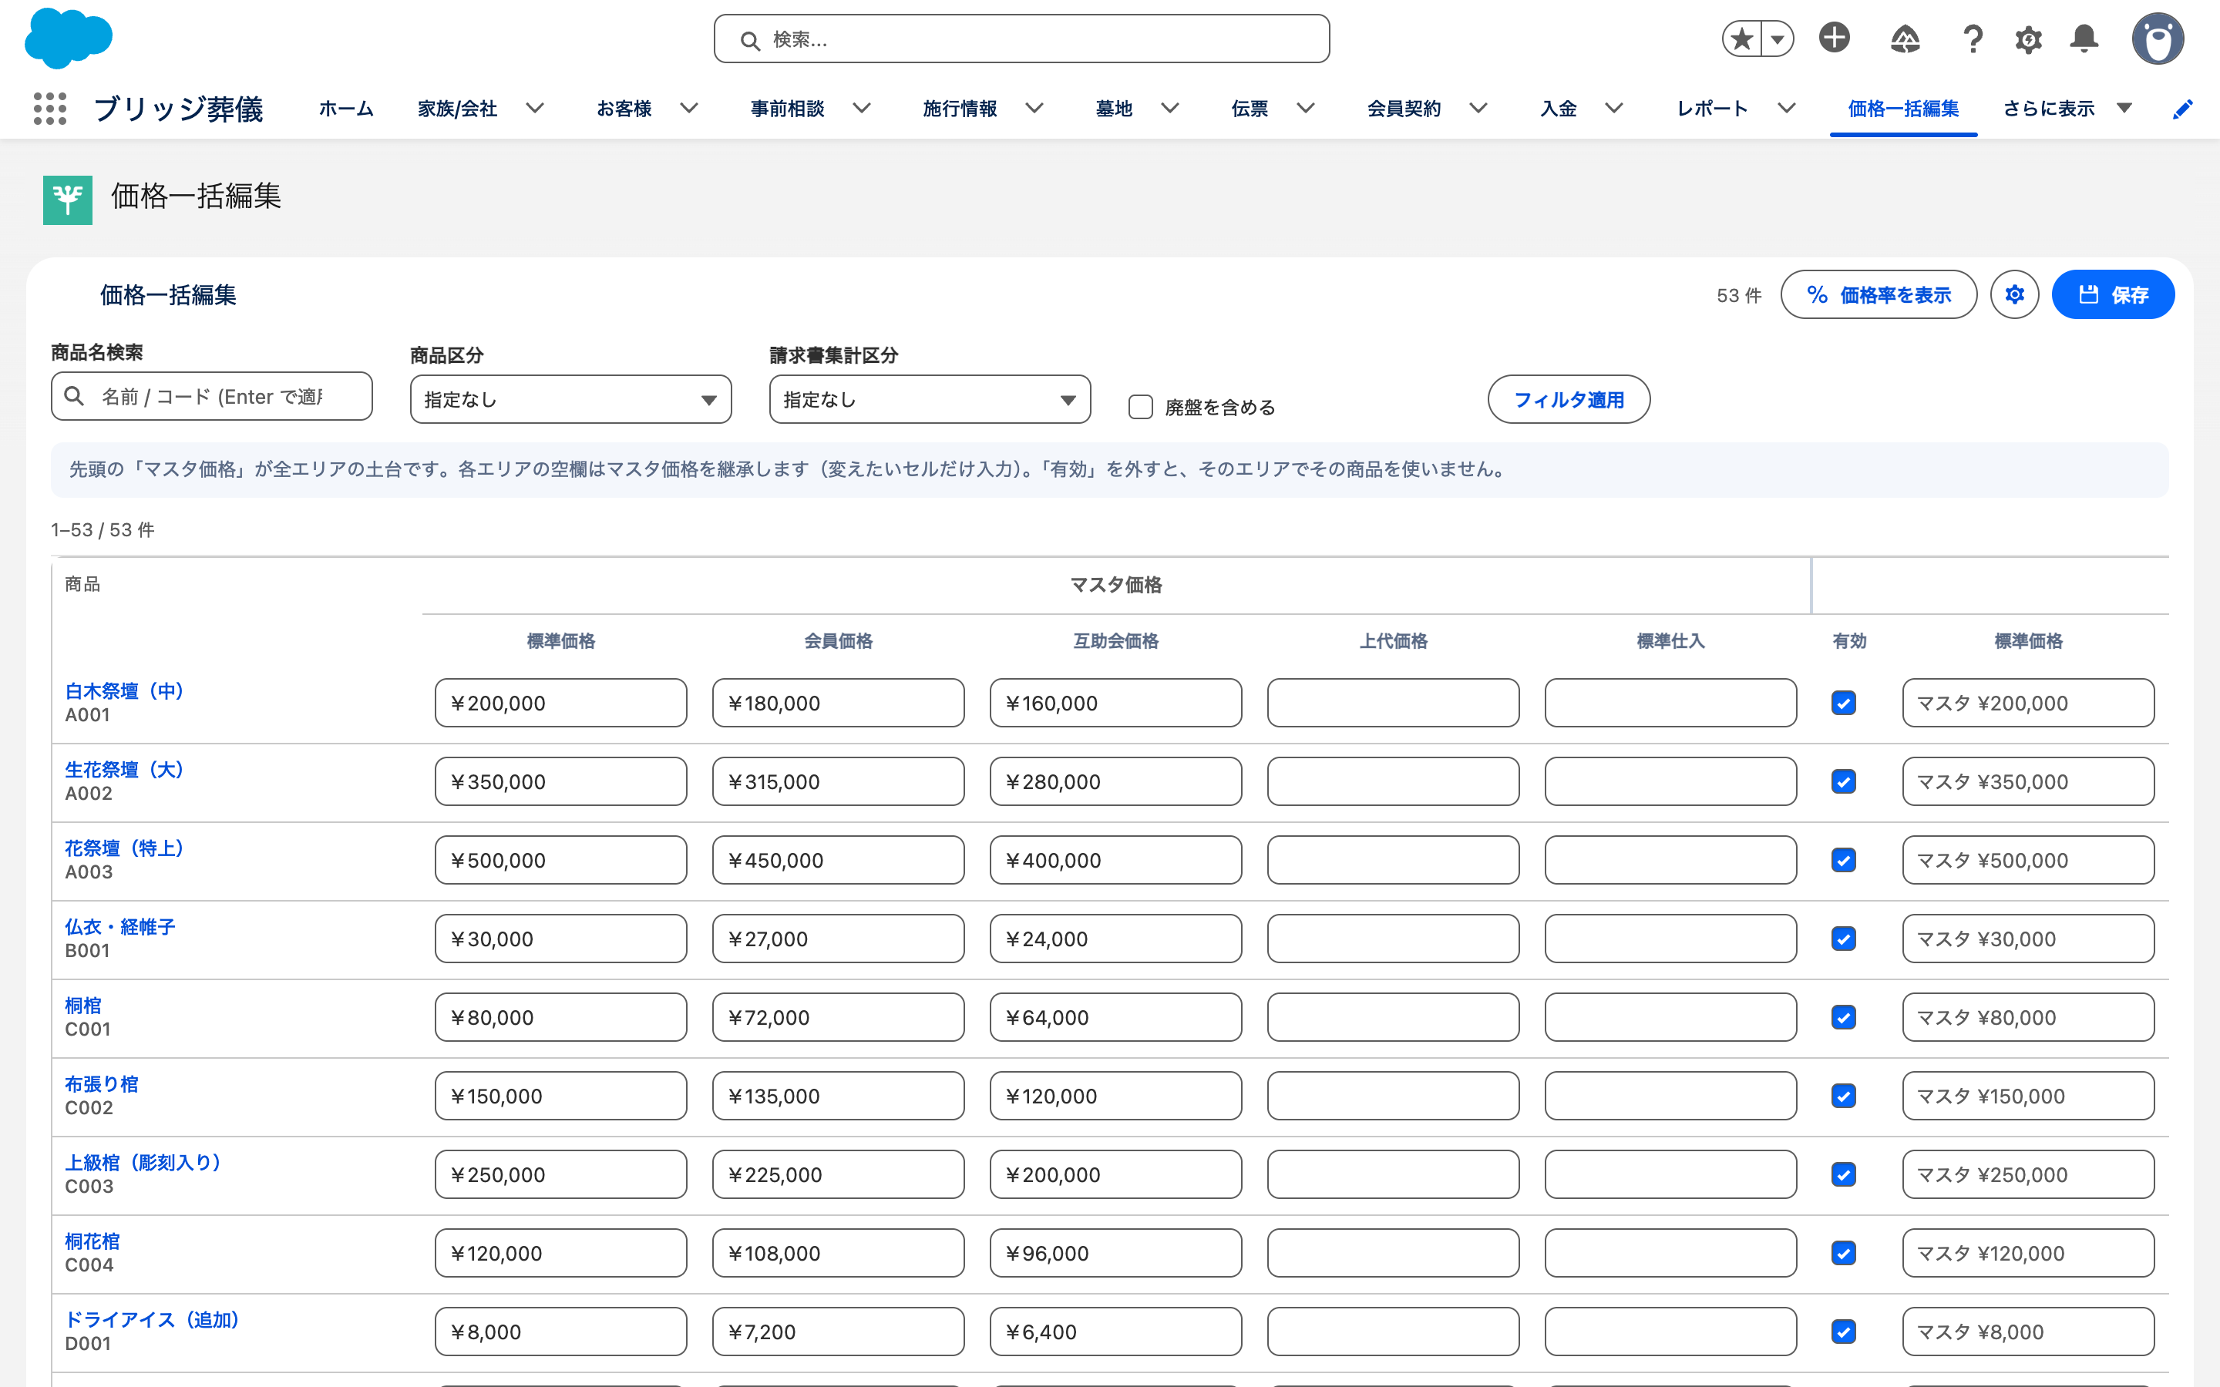Enable the 廃盤を含める checkbox
The height and width of the screenshot is (1387, 2220).
(x=1140, y=408)
